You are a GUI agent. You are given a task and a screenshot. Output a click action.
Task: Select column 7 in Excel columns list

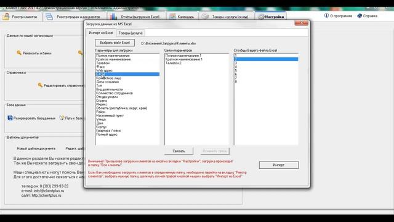[x=266, y=78]
